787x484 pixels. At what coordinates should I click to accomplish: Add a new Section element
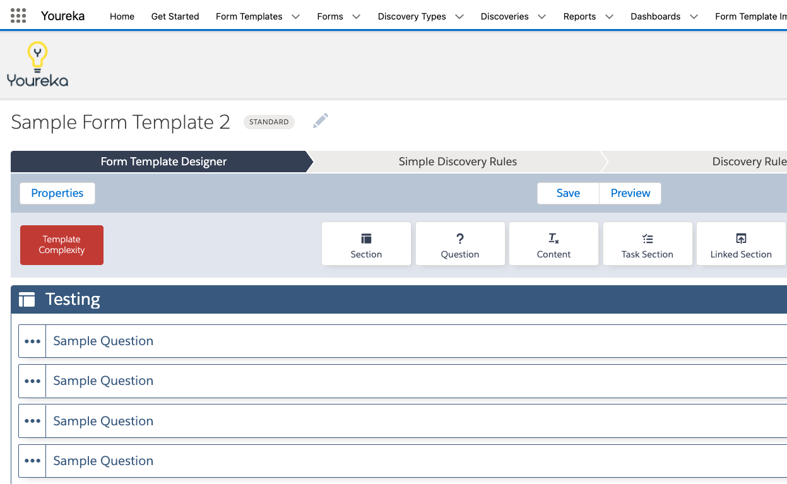(367, 244)
